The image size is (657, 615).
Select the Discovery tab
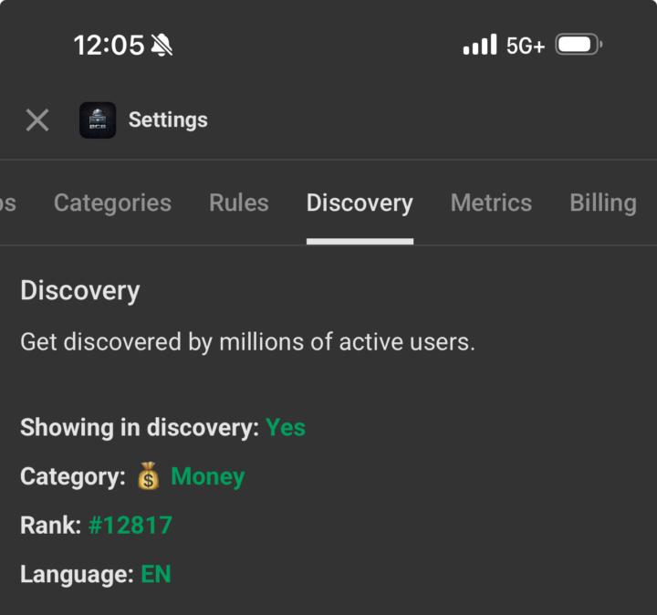coord(360,203)
